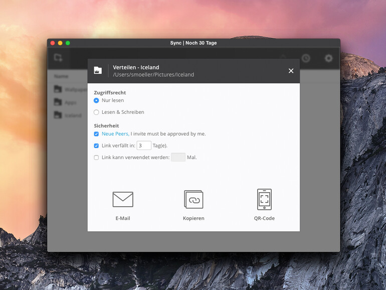Click the shared folder icon in dialog header
Viewport: 386px width, 290px height.
point(98,71)
